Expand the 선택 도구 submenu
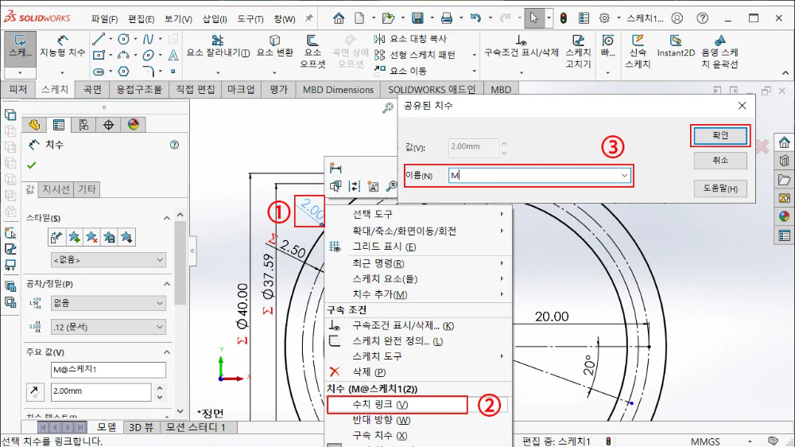 coord(419,214)
